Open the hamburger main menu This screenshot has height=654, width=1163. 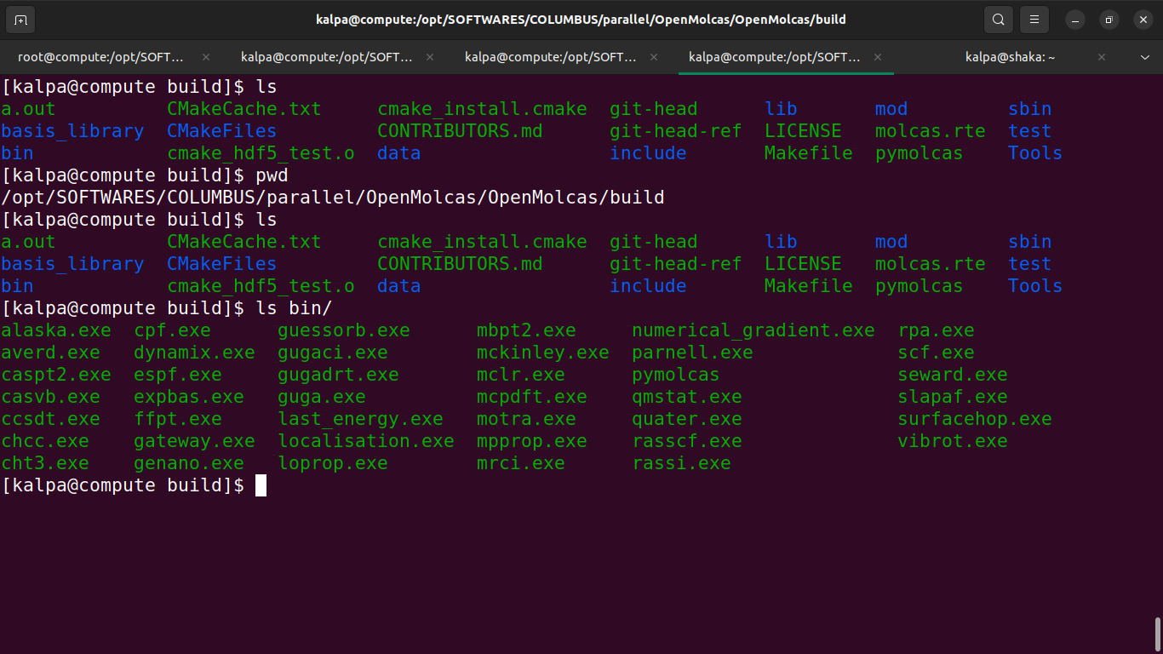point(1034,19)
